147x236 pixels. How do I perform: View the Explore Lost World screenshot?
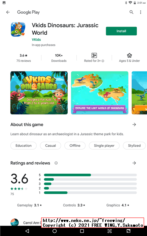pyautogui.click(x=100, y=93)
